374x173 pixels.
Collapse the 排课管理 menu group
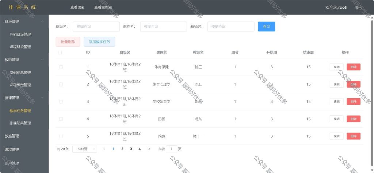tap(42, 98)
